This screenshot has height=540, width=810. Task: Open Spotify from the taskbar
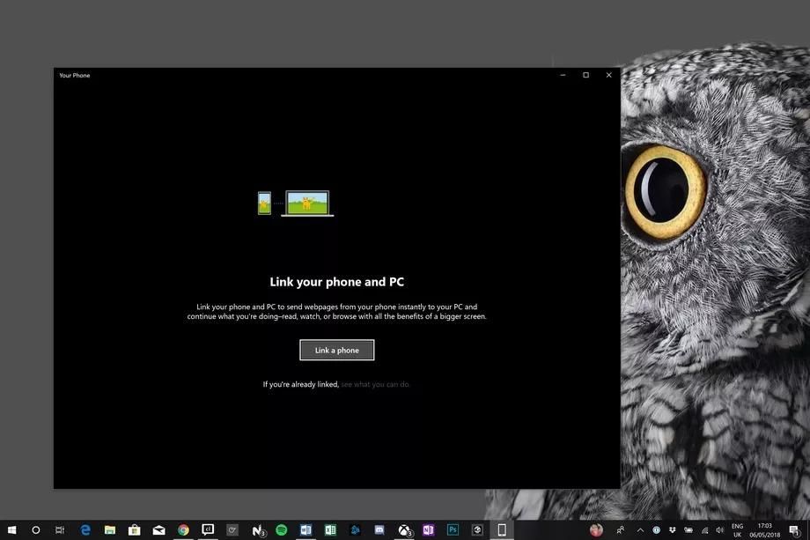coord(282,530)
